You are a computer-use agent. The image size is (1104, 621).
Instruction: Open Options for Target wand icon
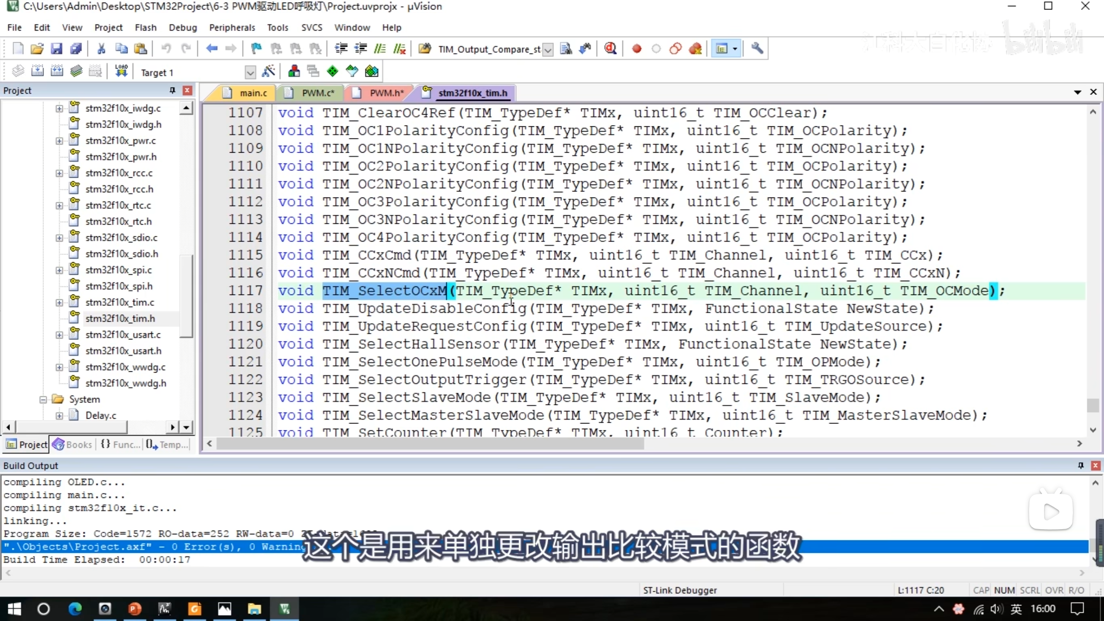(268, 71)
